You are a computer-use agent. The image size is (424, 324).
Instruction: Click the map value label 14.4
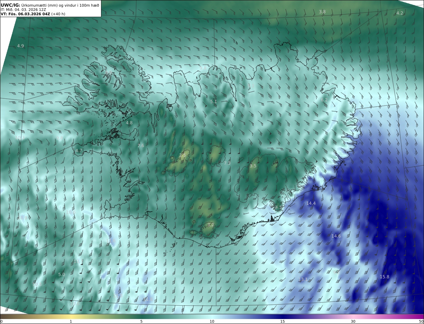(x=311, y=203)
